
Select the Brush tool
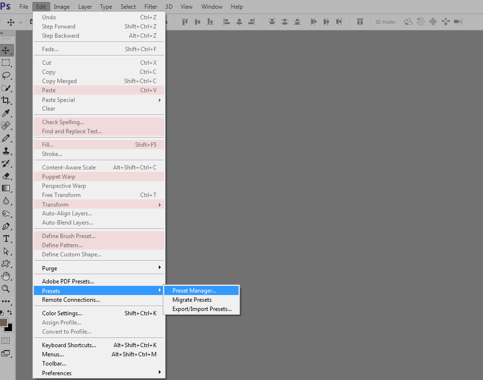pyautogui.click(x=6, y=138)
